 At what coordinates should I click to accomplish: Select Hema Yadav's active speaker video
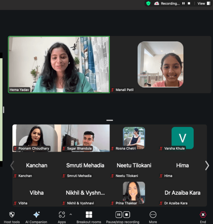pyautogui.click(x=59, y=65)
